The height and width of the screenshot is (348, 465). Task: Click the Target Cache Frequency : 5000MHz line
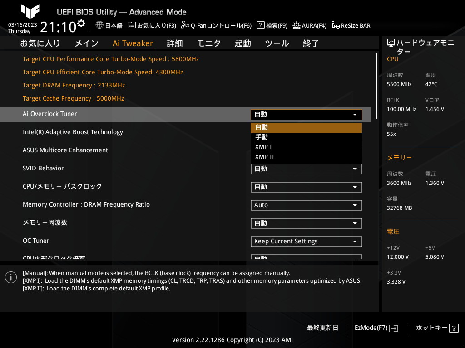pos(73,98)
